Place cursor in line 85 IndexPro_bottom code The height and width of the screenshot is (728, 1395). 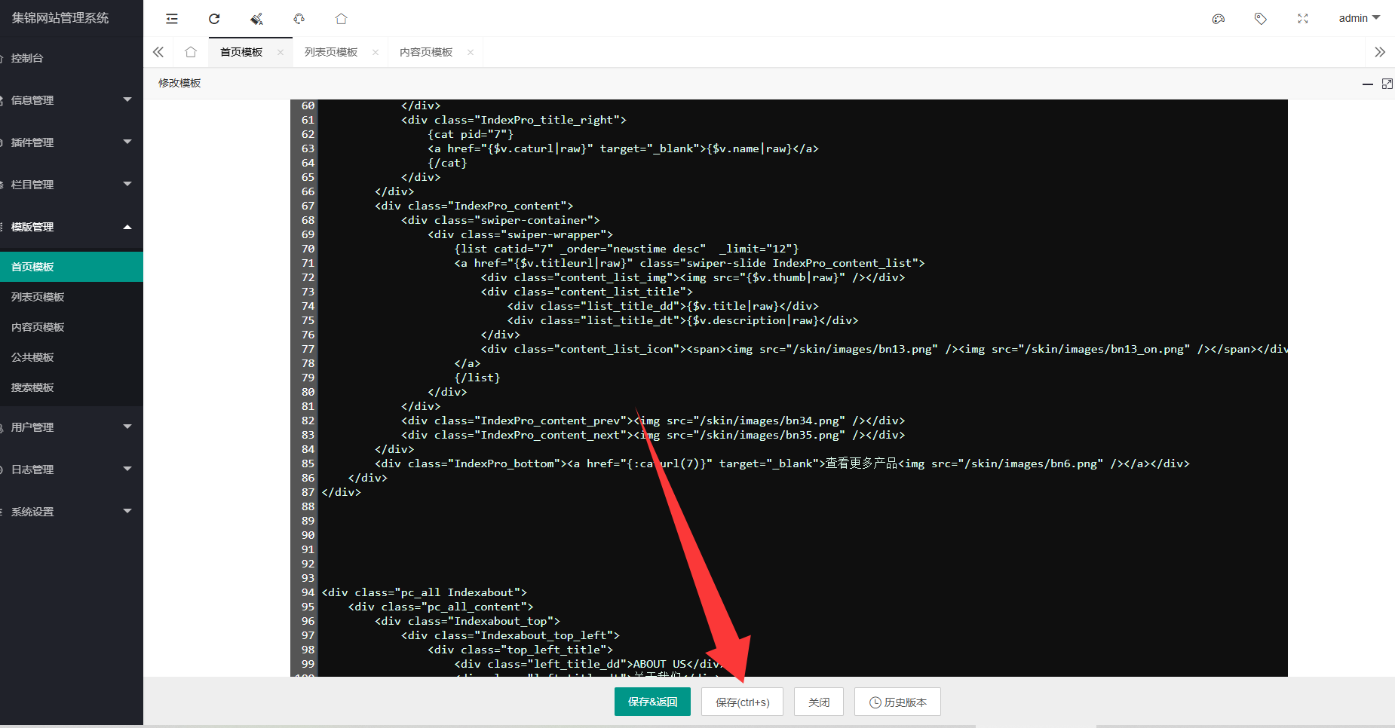[782, 463]
